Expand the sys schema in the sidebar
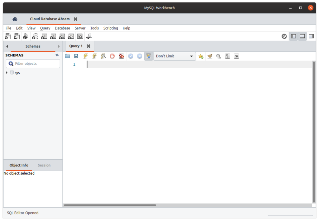The height and width of the screenshot is (221, 319). [7, 73]
